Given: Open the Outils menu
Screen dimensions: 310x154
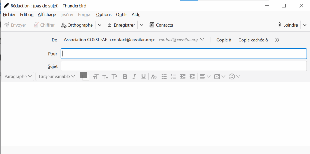Looking at the screenshot, I should coord(122,14).
